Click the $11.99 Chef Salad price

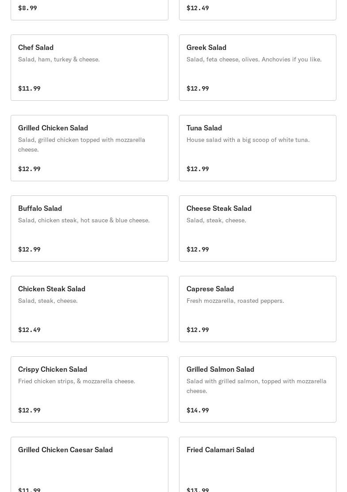[29, 88]
